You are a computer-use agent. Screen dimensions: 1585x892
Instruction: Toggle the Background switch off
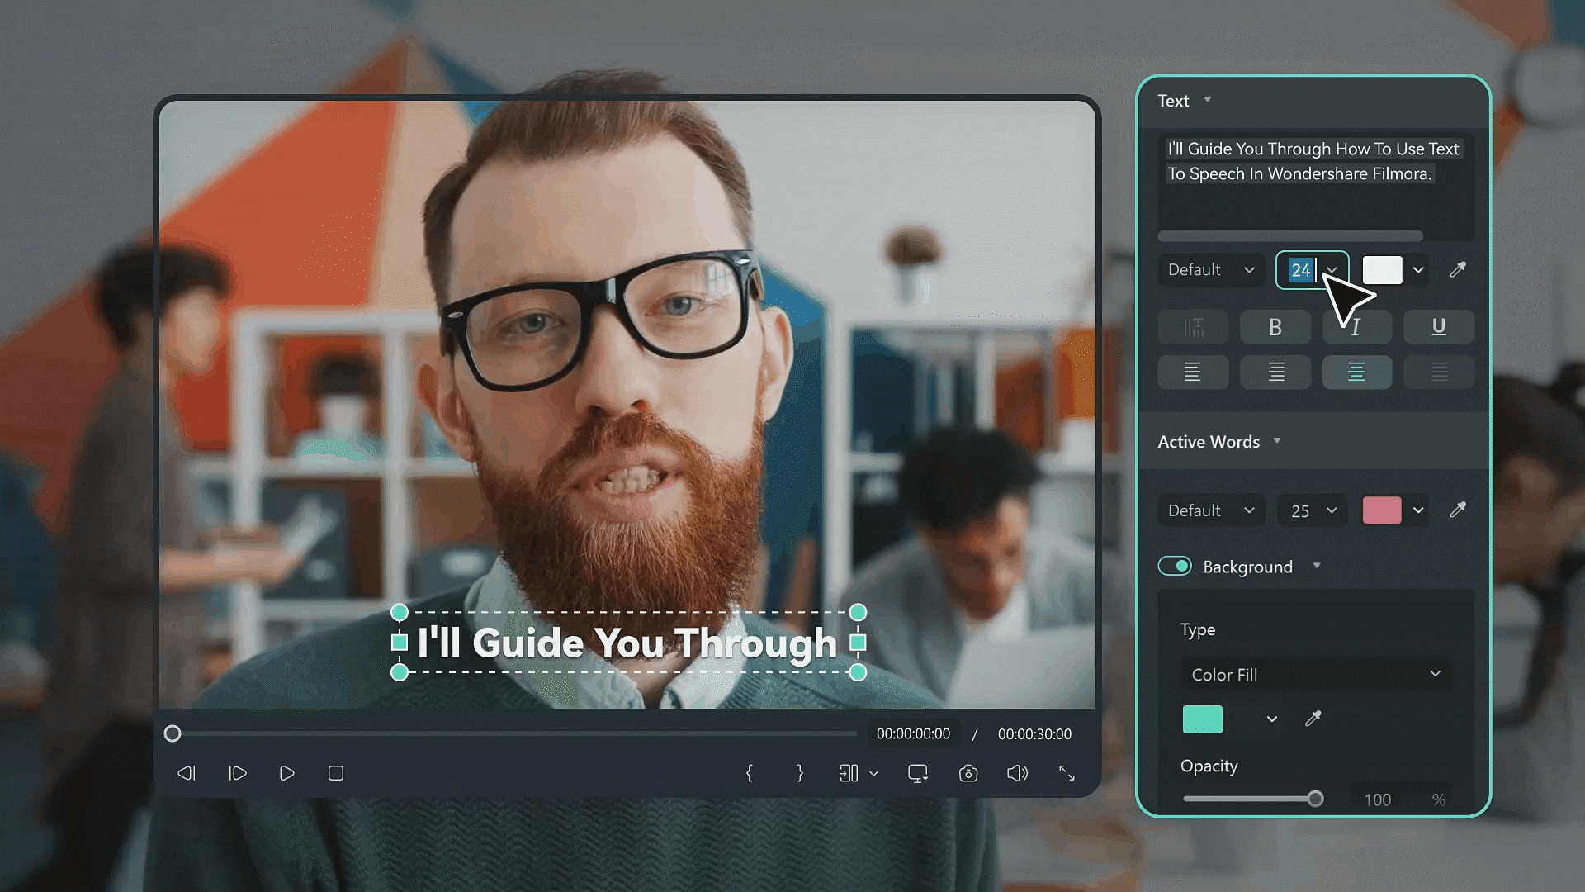click(1175, 566)
